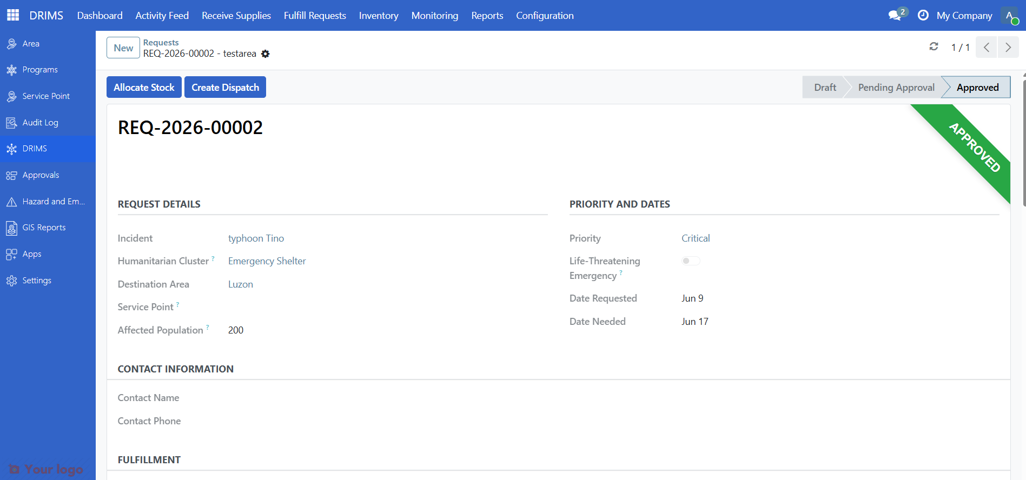
Task: Click the Critical priority value
Action: pos(696,238)
